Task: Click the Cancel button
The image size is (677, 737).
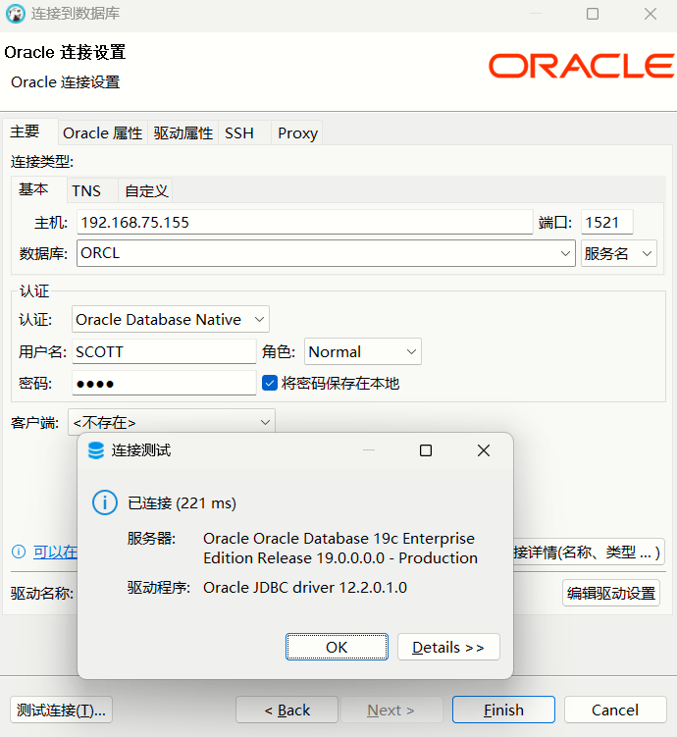Action: 615,710
